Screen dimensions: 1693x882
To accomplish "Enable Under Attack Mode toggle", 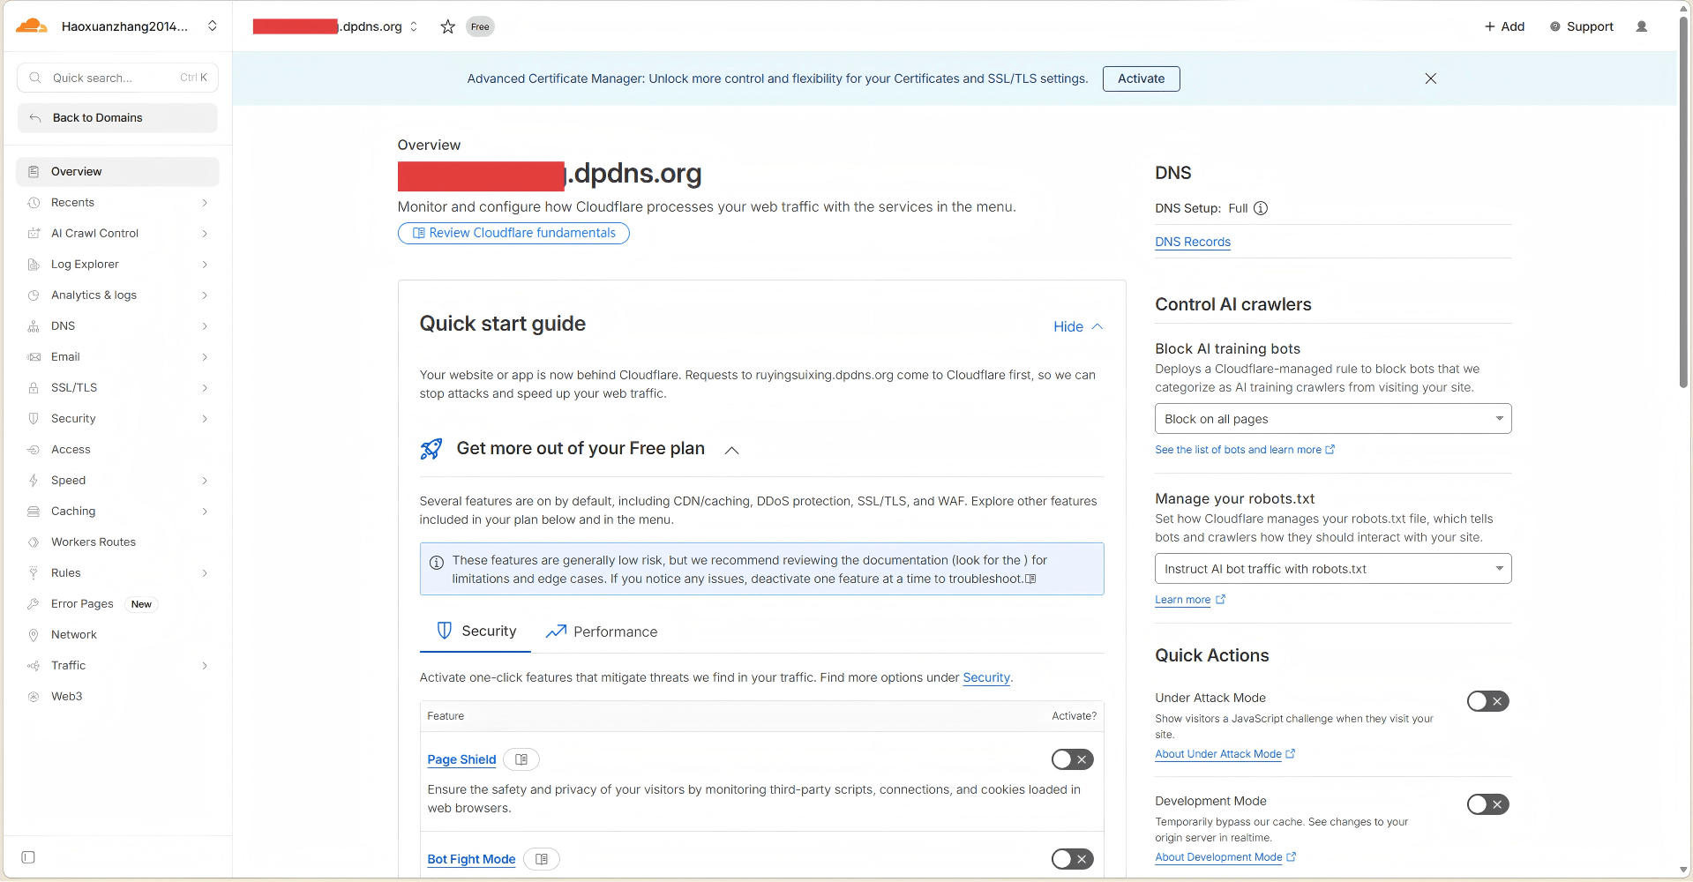I will click(x=1487, y=701).
